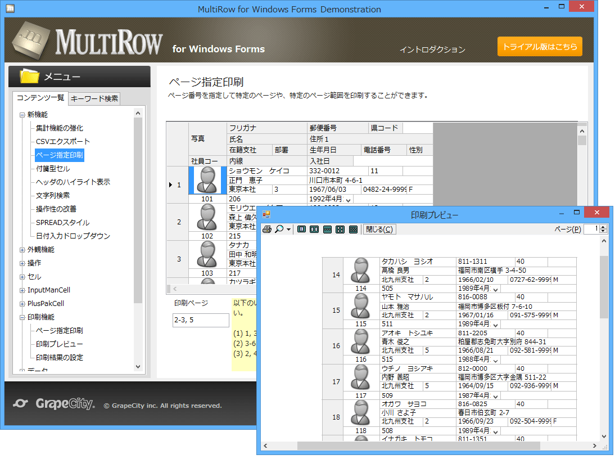Click the printer icon in print preview
This screenshot has height=459, width=615.
[268, 229]
